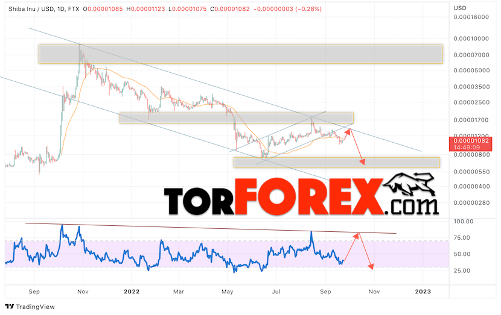Select the gray zone near 0.00001700
Image resolution: width=501 pixels, height=315 pixels.
237,118
